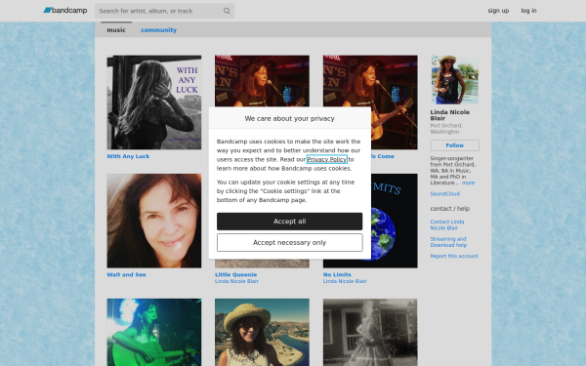The height and width of the screenshot is (366, 586).
Task: Open the With Any Luck album cover
Action: (x=154, y=102)
